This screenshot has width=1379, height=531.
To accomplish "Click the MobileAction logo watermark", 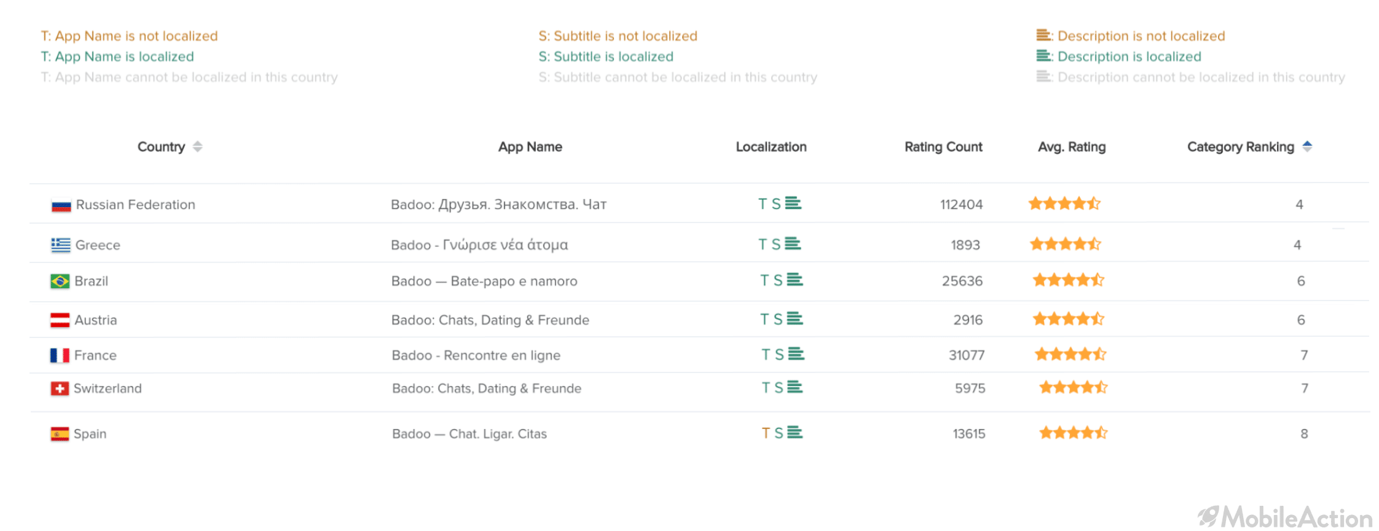I will point(1284,517).
